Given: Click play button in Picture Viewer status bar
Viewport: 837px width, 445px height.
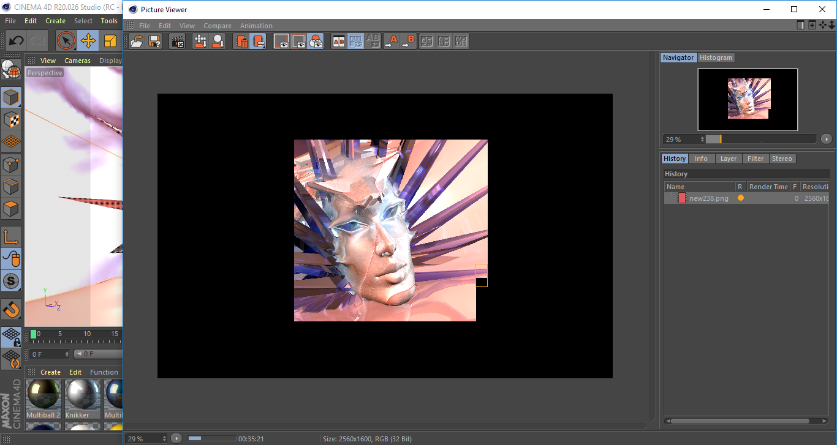Looking at the screenshot, I should click(x=176, y=438).
